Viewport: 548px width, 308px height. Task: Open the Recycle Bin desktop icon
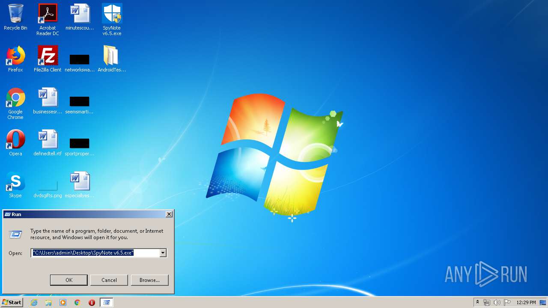15,17
